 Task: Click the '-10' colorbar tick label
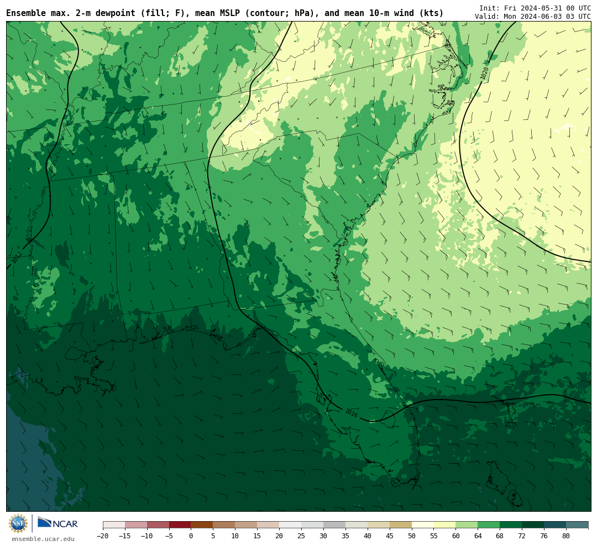pyautogui.click(x=147, y=536)
